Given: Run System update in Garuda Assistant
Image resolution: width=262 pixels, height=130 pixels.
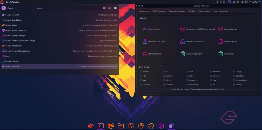Looking at the screenshot, I should 151,29.
